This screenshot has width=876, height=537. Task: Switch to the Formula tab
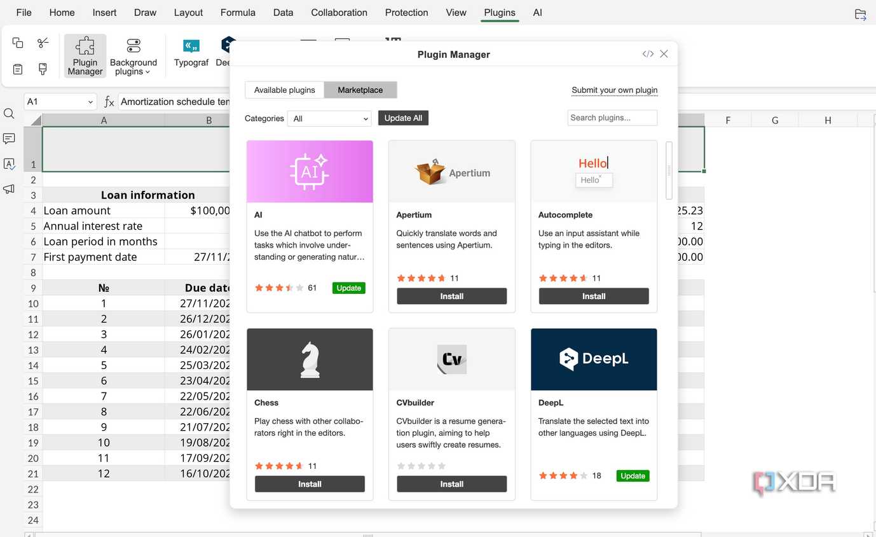coord(238,13)
